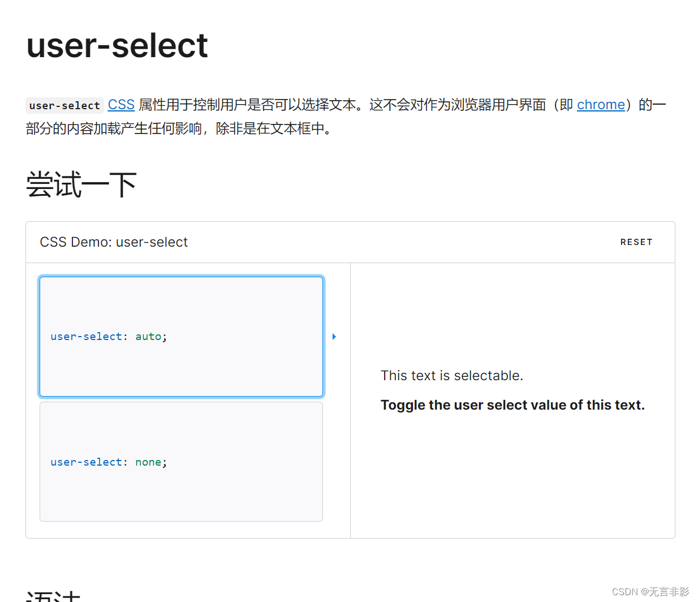Click the RESET button
The height and width of the screenshot is (602, 698).
coord(636,242)
